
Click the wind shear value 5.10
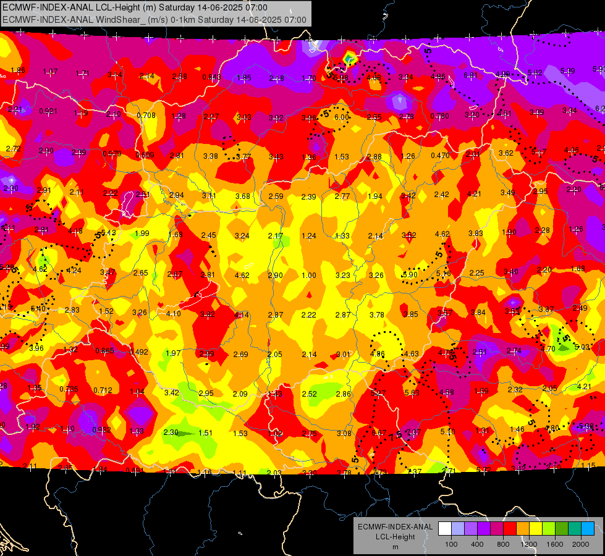coord(447,431)
